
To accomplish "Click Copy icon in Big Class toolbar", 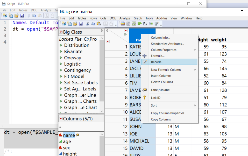I will (x=93, y=24).
